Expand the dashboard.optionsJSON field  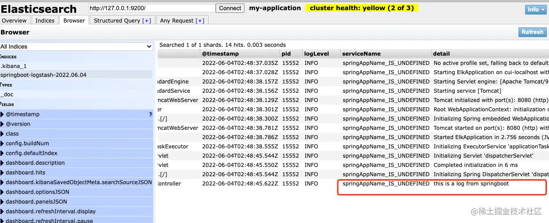pyautogui.click(x=2, y=192)
